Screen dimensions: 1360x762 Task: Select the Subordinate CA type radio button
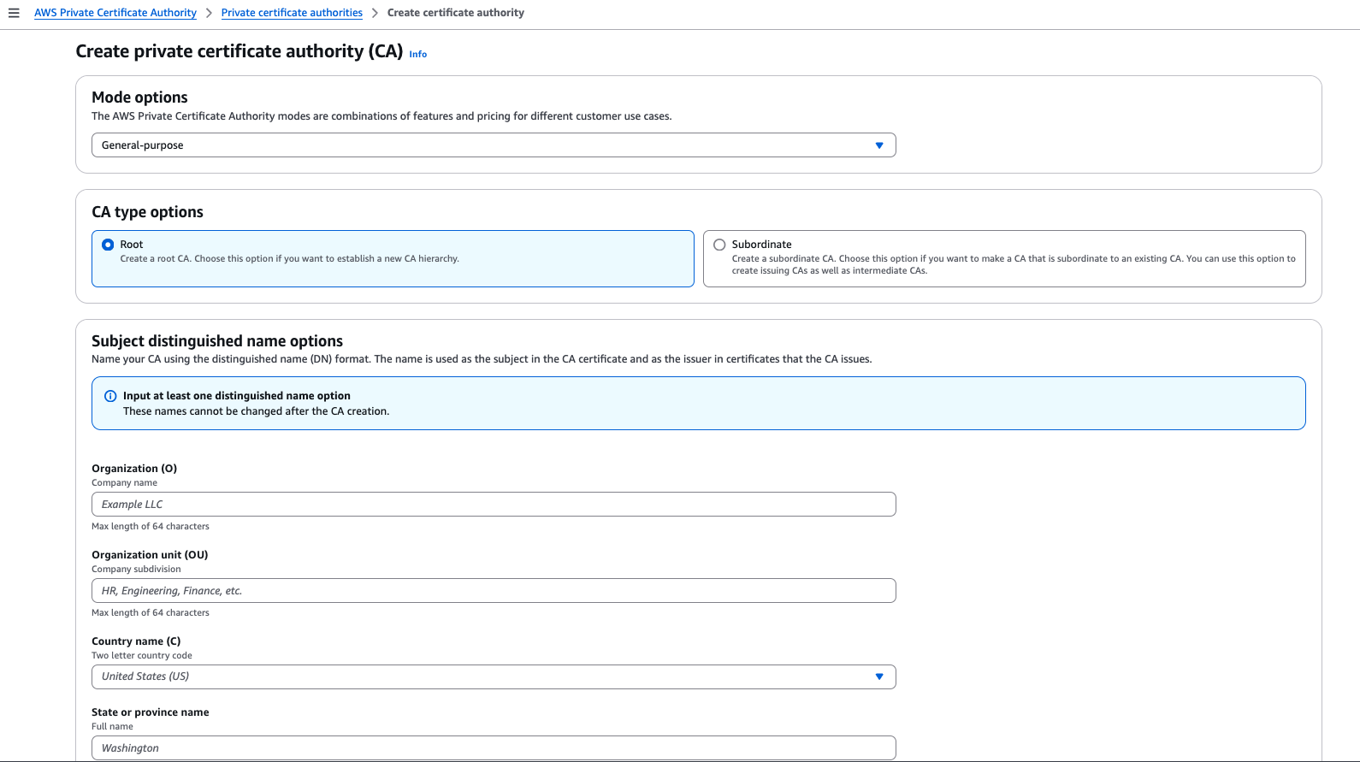(719, 245)
